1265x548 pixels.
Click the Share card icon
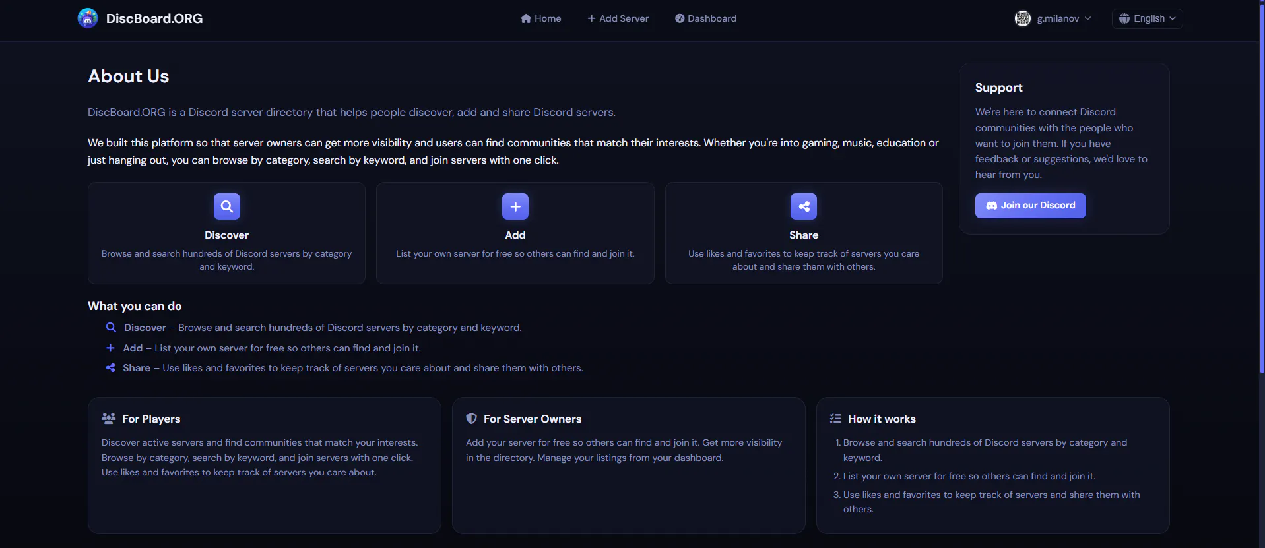[x=804, y=206]
